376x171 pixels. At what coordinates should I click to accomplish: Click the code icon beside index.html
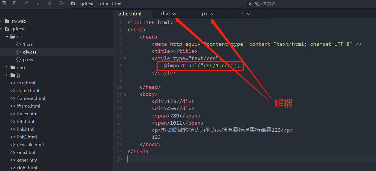pos(13,114)
